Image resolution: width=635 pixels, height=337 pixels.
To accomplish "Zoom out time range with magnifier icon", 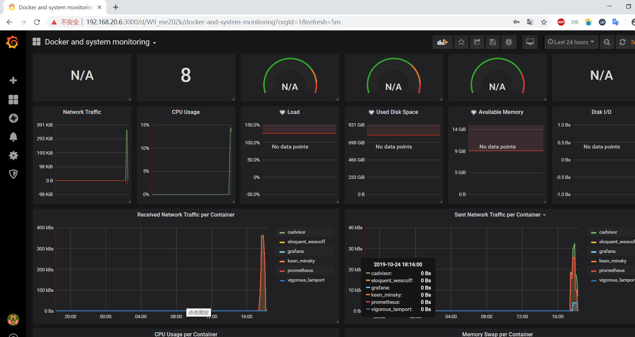I will [607, 42].
